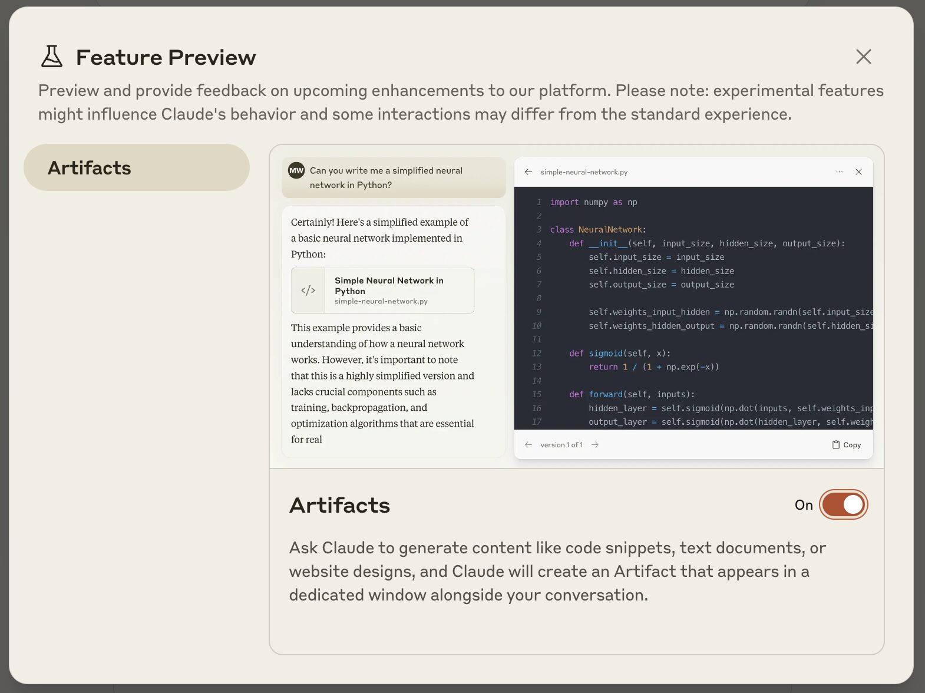The image size is (925, 693).
Task: Click Claude's response text about neural network
Action: pyautogui.click(x=382, y=383)
